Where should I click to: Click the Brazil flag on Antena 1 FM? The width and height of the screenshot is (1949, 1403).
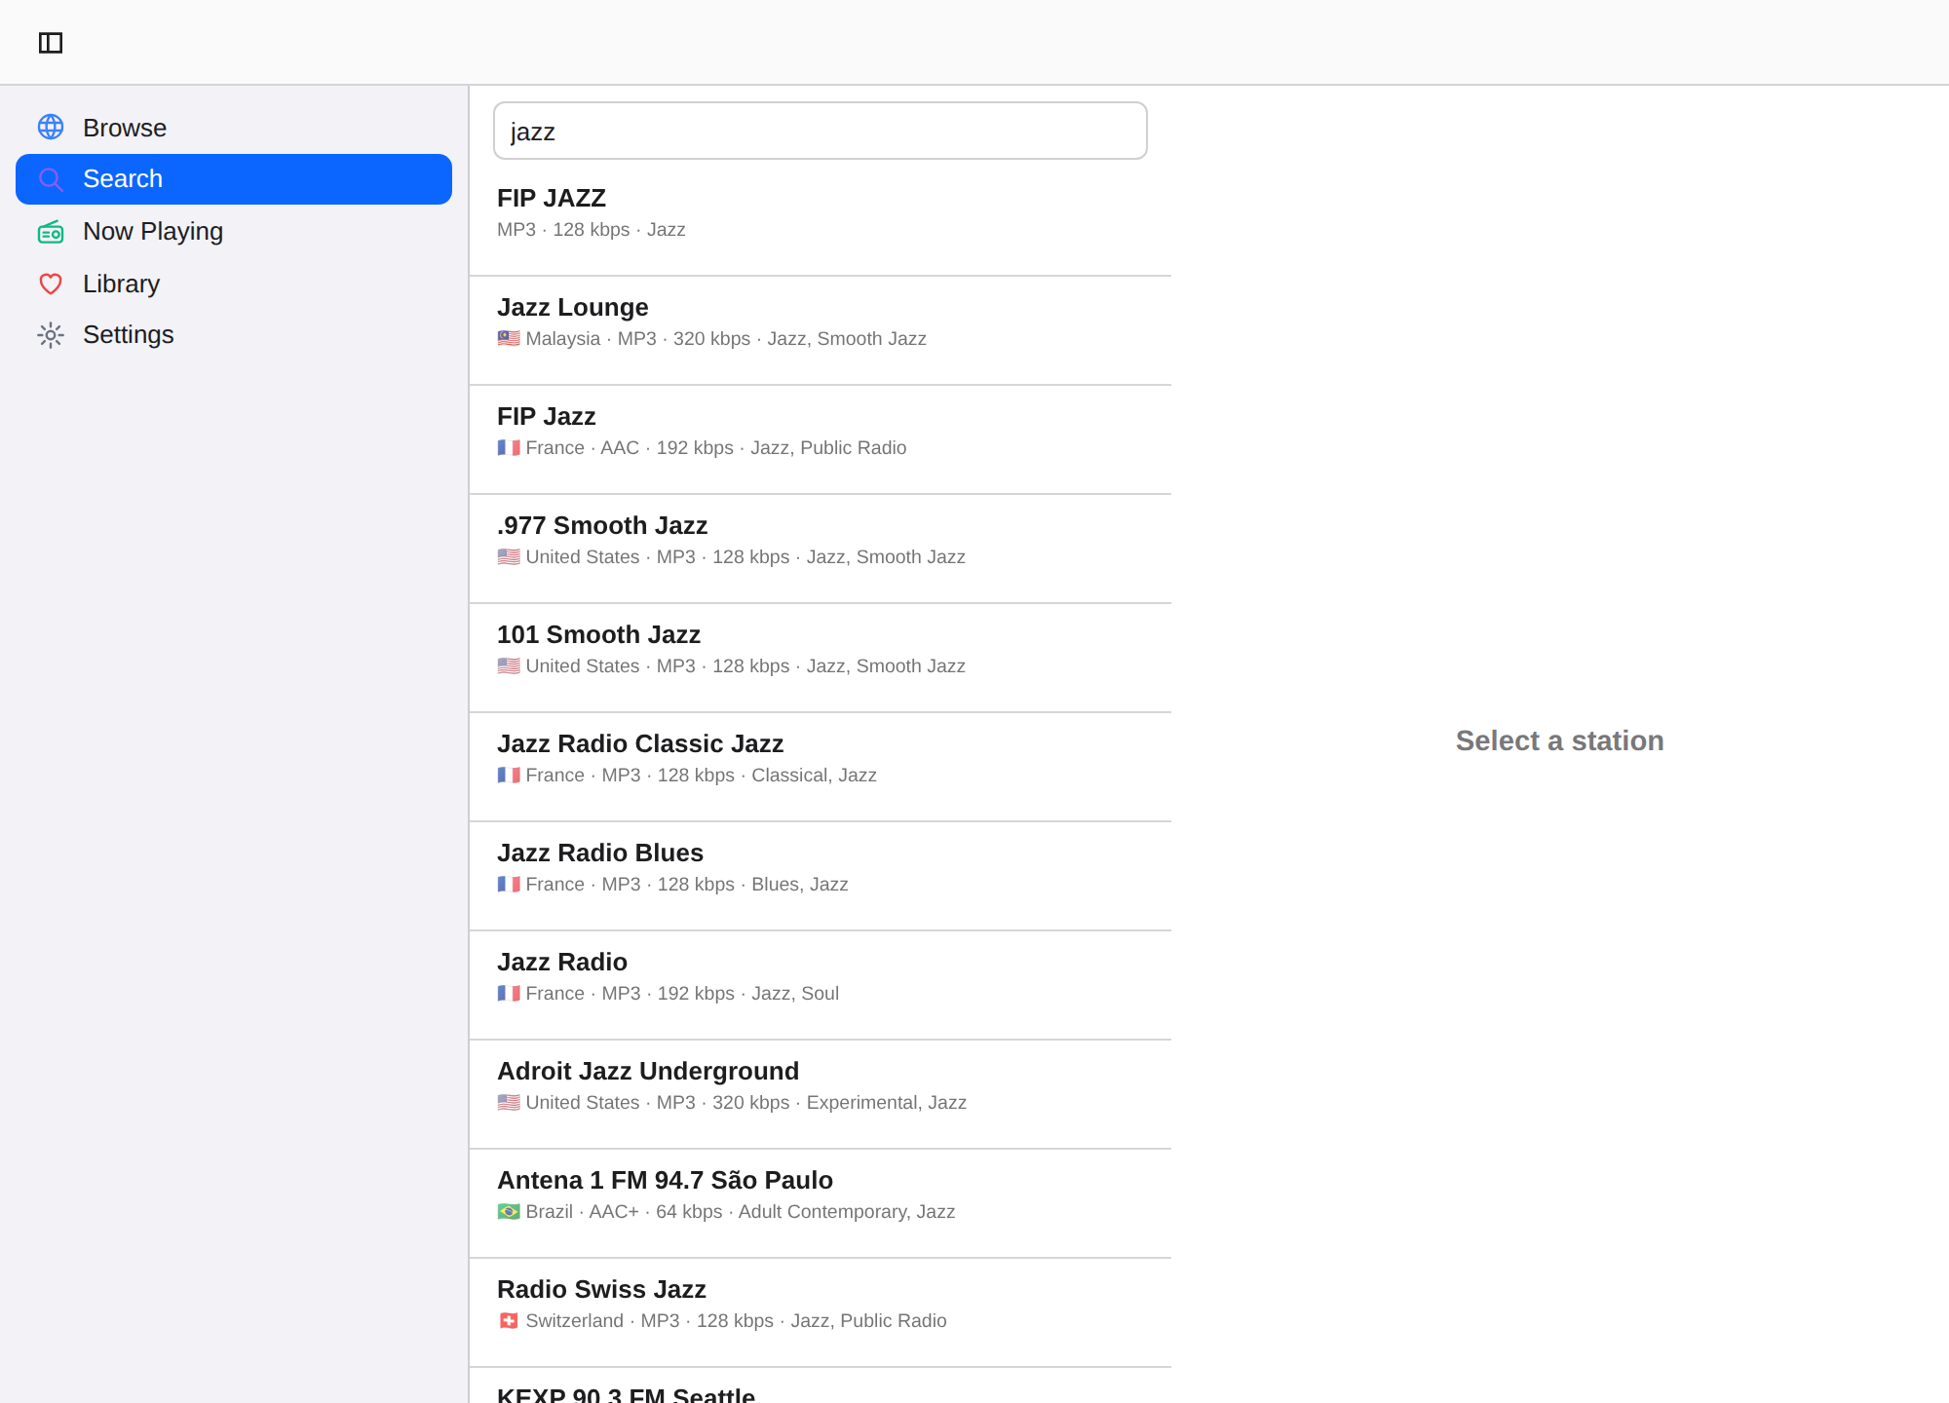pyautogui.click(x=509, y=1212)
